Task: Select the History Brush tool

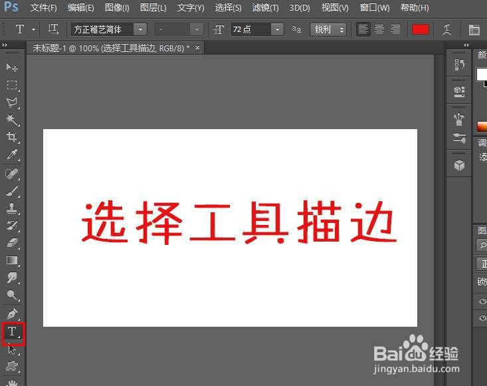Action: coord(12,226)
